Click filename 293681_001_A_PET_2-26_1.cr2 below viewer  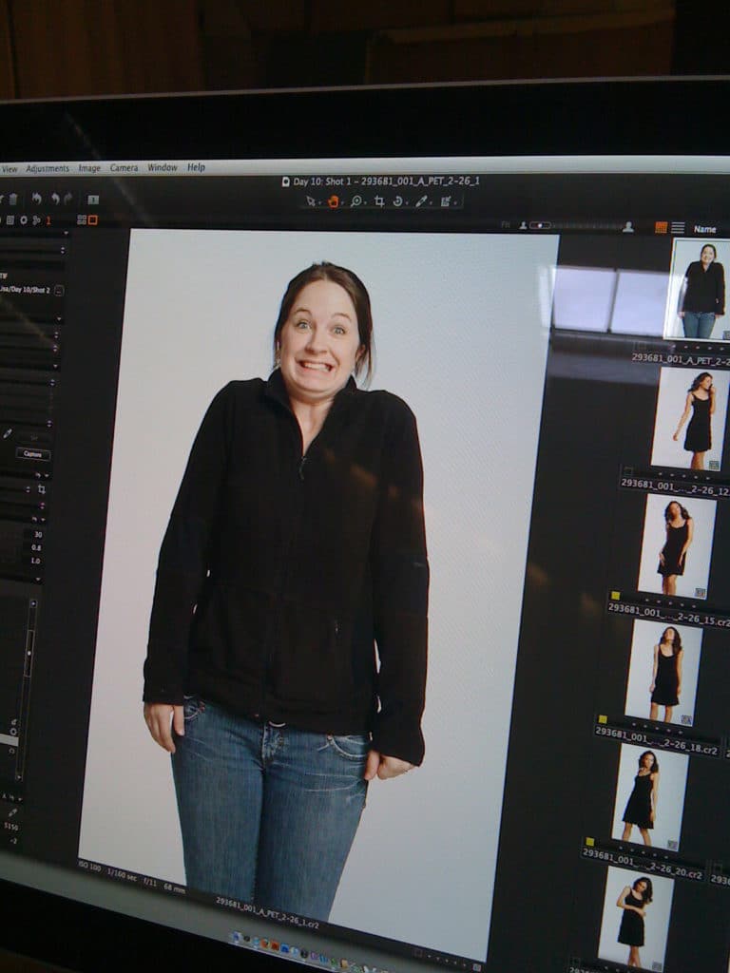click(x=267, y=913)
